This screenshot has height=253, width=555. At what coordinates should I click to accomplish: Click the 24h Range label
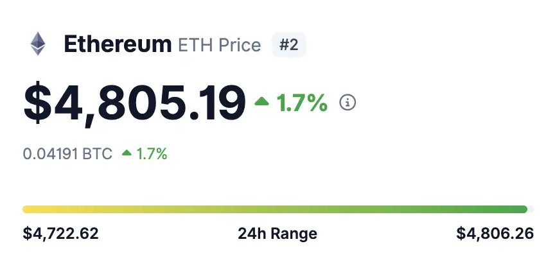pyautogui.click(x=277, y=234)
